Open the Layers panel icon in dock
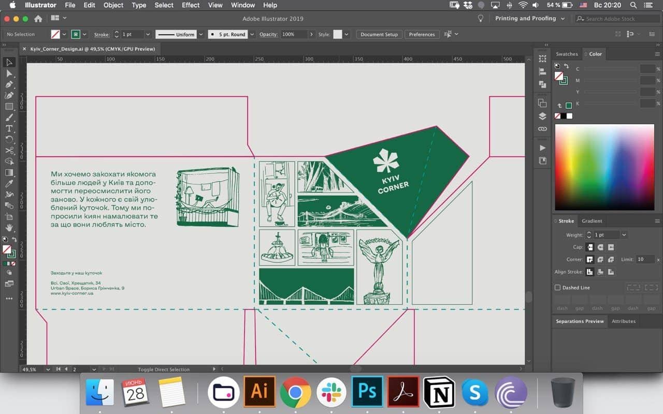Screen dimensions: 663x414 click(542, 116)
